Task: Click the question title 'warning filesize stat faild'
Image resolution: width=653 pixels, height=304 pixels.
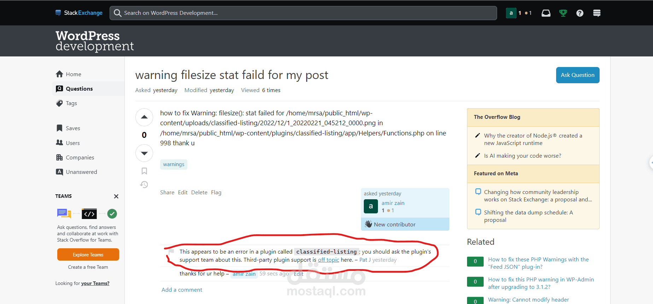Action: click(232, 75)
